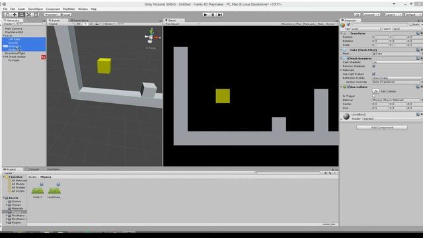Viewport: 423px width, 238px height.
Task: Open the Component menu
Action: (53, 9)
